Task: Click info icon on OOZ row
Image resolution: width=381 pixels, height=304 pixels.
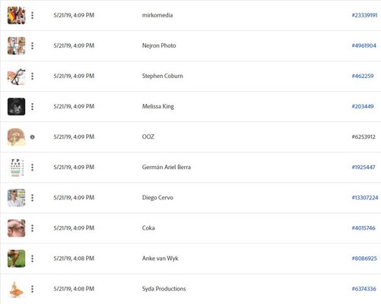Action: pyautogui.click(x=32, y=137)
